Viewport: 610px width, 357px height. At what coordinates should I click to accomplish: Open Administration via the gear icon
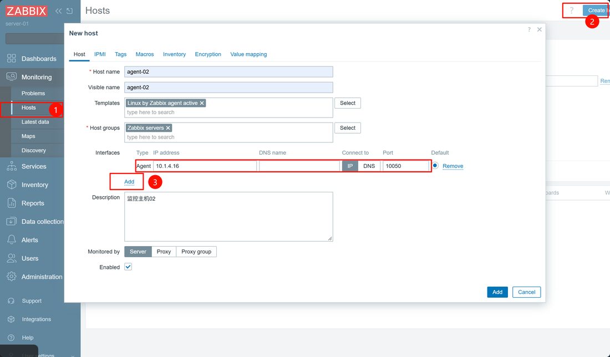[11, 277]
